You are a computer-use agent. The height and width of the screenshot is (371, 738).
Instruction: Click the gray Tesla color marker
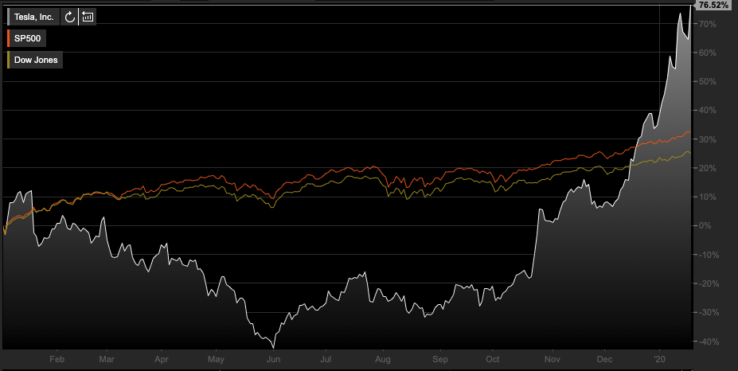[x=9, y=17]
